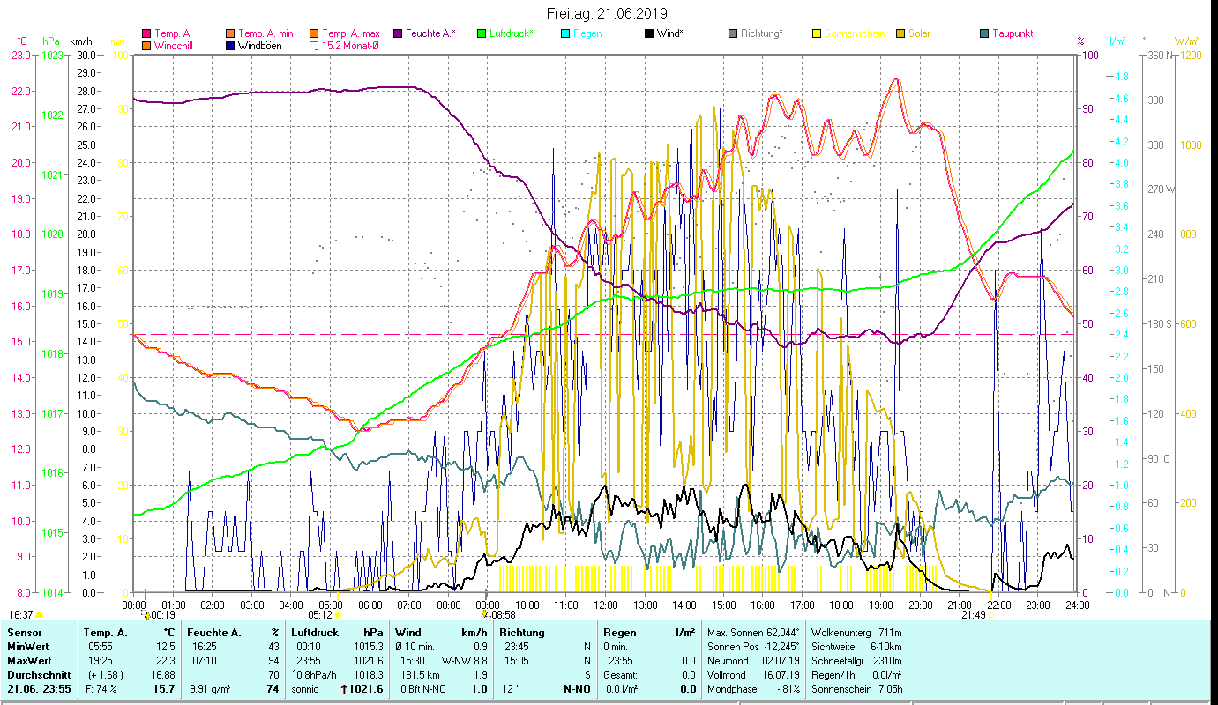Click the pressure trend text ^0.8hPa/h
Screen dimensions: 1218x705
coord(314,675)
